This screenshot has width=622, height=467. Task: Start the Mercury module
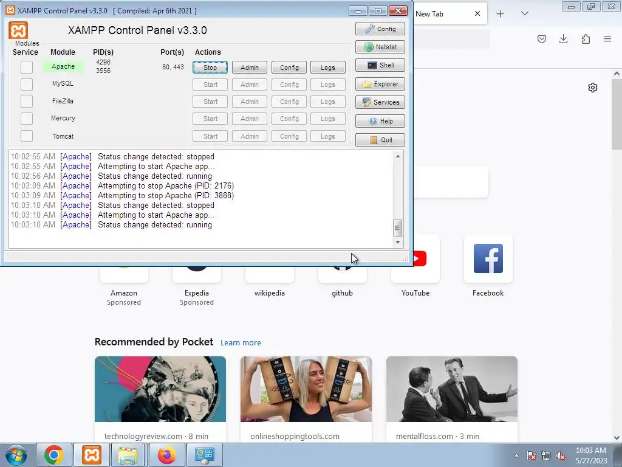[x=210, y=119]
